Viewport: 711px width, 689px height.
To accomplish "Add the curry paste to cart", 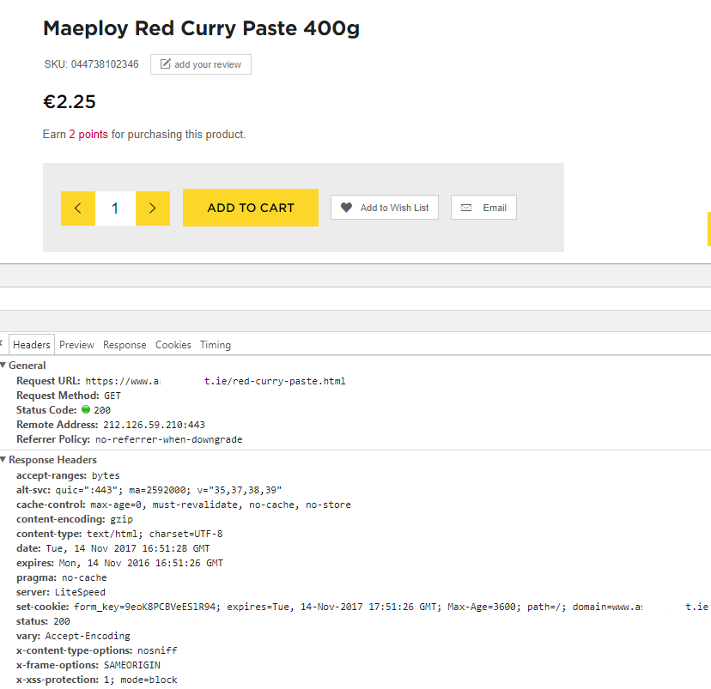I will pos(250,208).
